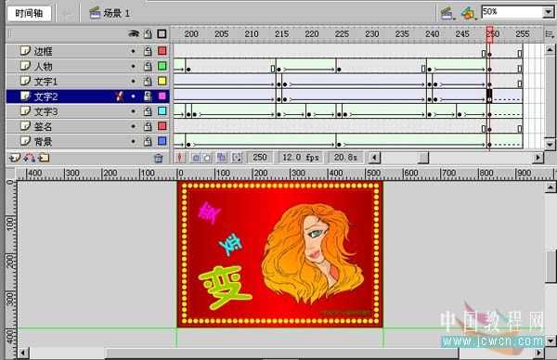Click timeline vertical scroll down arrow

pos(550,144)
